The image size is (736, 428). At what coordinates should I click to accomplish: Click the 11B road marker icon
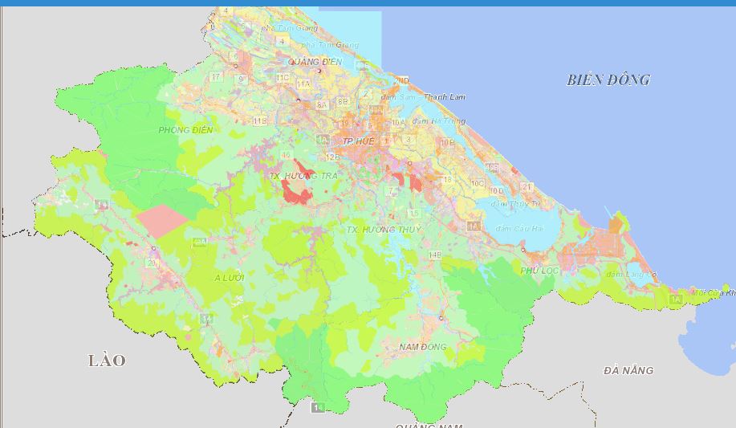[x=260, y=121]
